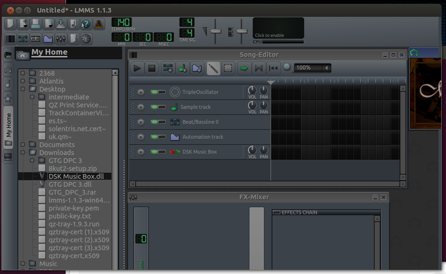Expand the Documents folder in the tree
This screenshot has height=274, width=446.
click(23, 145)
